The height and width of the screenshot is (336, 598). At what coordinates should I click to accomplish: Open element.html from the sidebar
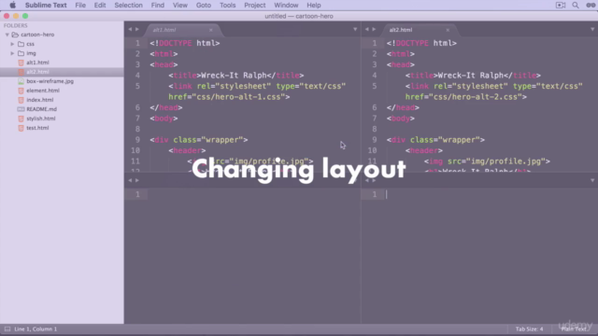coord(43,91)
